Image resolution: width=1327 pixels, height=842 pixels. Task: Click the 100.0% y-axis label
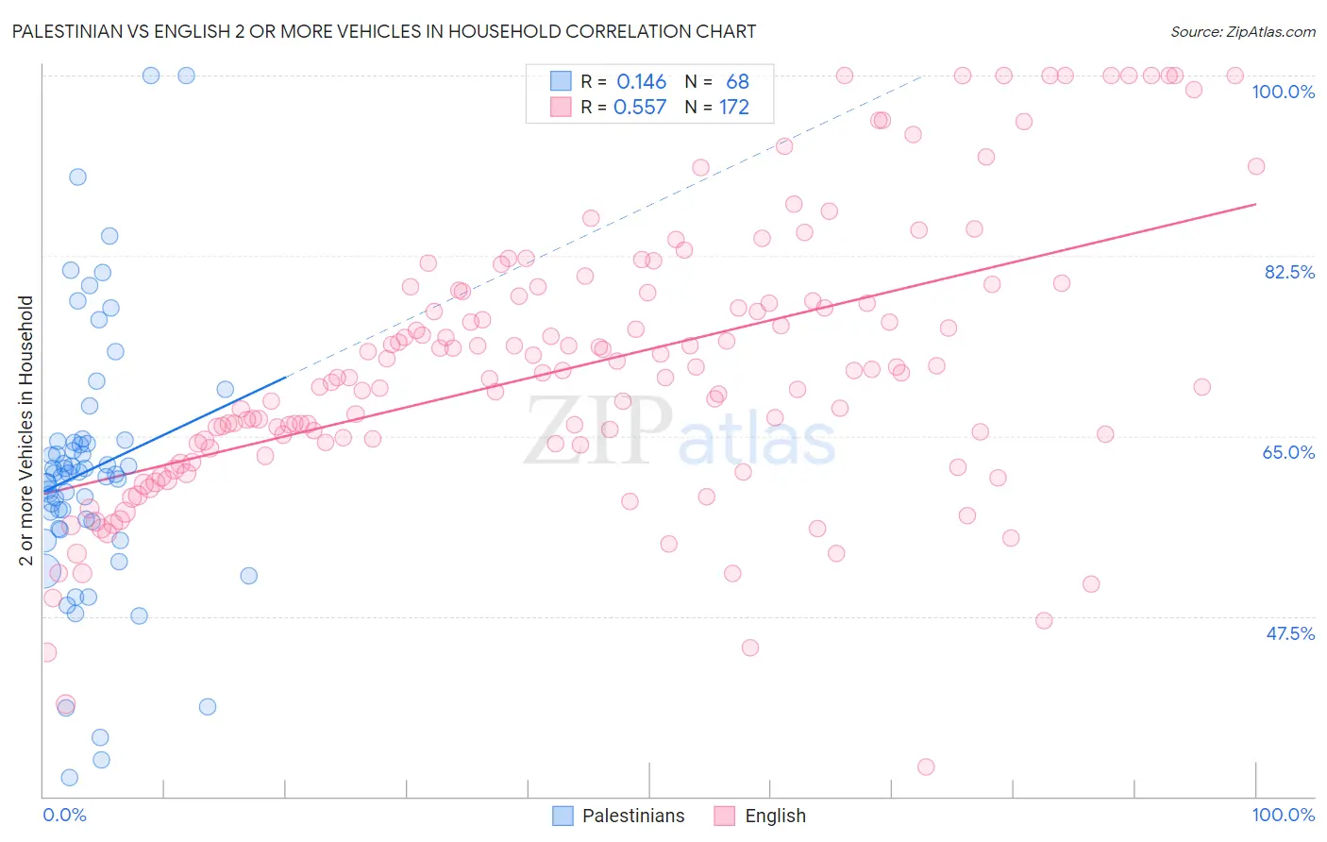click(1283, 92)
